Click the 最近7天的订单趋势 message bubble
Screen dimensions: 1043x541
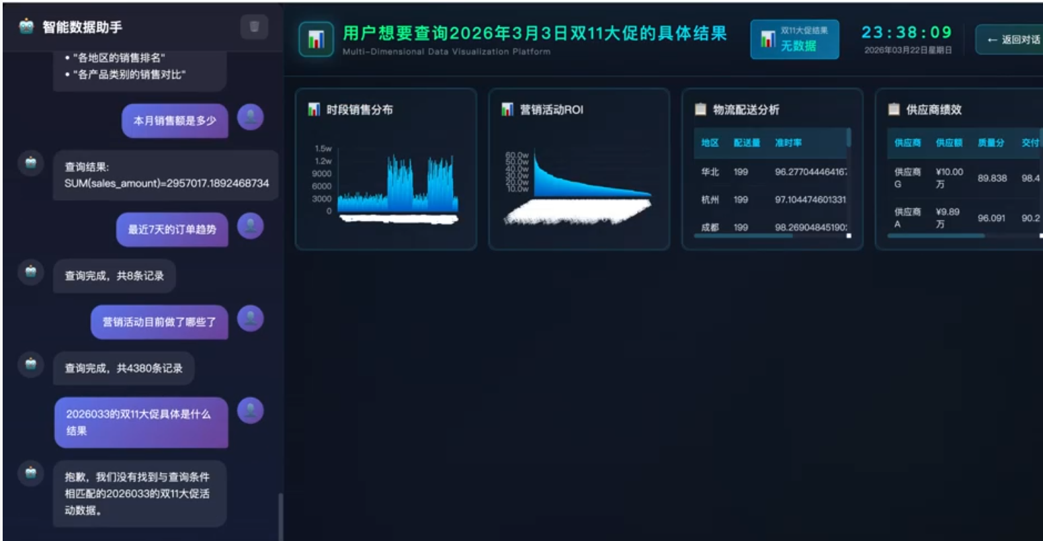[x=172, y=230]
